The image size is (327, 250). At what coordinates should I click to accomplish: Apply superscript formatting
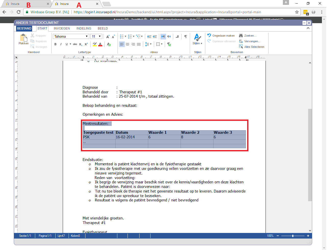pyautogui.click(x=86, y=44)
